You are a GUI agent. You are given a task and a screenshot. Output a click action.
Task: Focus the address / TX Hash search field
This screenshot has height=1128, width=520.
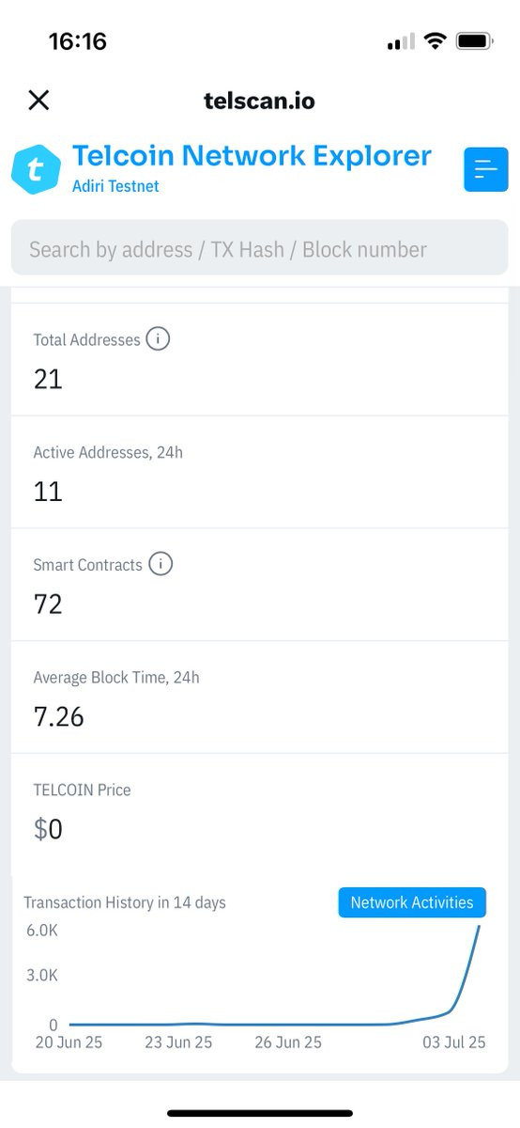[x=260, y=248]
